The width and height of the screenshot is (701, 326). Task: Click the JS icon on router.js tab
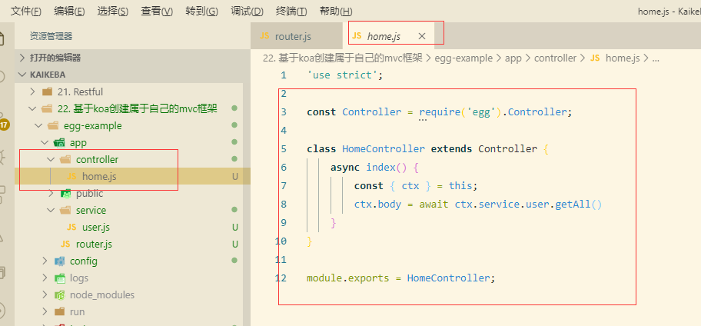pos(264,36)
